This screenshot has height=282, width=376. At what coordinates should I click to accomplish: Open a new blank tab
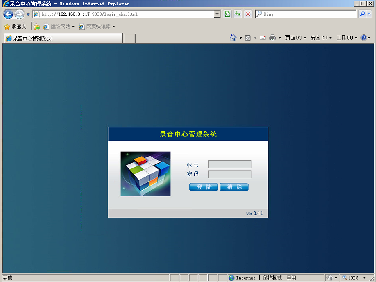coord(129,39)
